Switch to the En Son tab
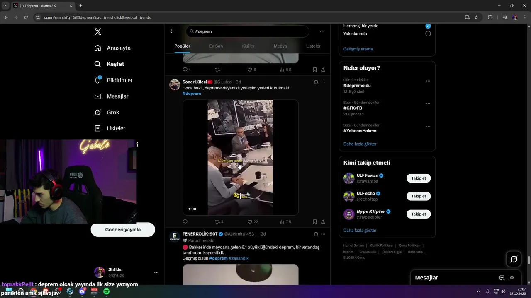Screen dimensions: 531x298 [216, 46]
